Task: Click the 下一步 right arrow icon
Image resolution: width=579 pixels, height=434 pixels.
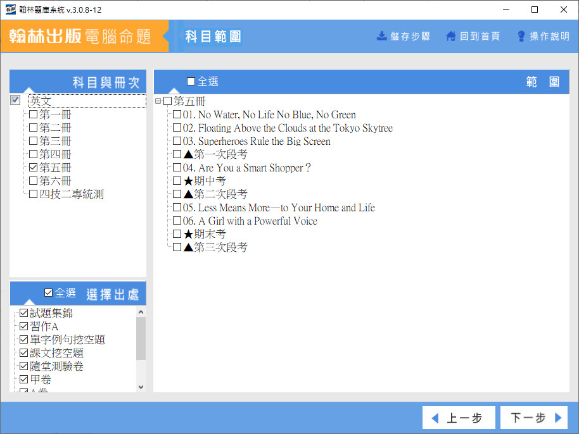Action: (x=558, y=418)
